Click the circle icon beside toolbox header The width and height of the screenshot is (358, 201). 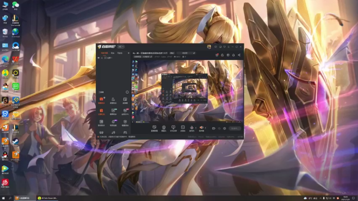127,92
